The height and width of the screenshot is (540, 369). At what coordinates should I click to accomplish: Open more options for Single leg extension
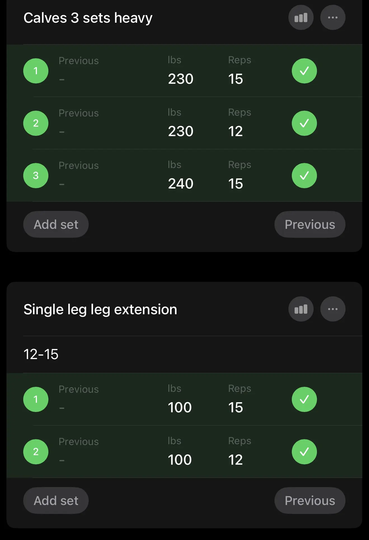[333, 309]
